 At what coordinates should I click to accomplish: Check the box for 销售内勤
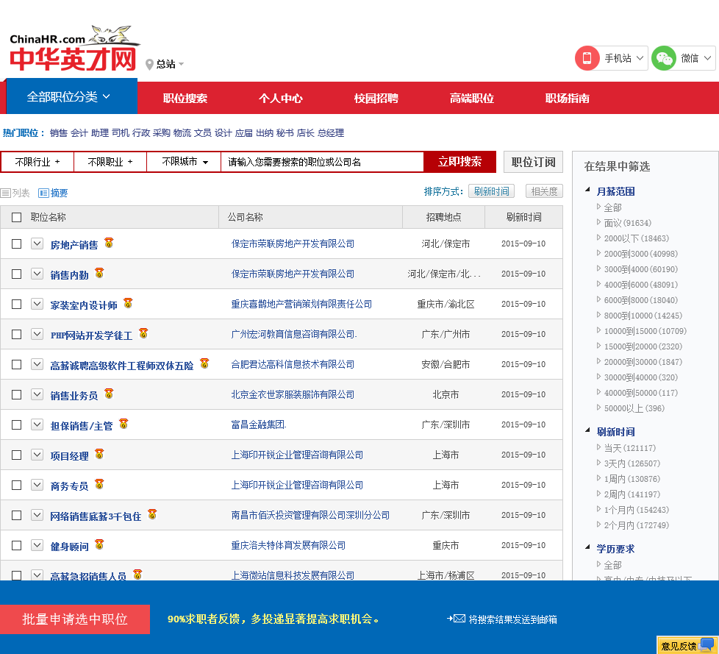pos(16,274)
